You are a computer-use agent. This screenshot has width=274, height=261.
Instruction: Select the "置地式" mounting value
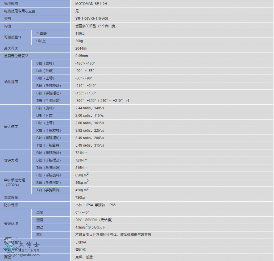pyautogui.click(x=81, y=250)
